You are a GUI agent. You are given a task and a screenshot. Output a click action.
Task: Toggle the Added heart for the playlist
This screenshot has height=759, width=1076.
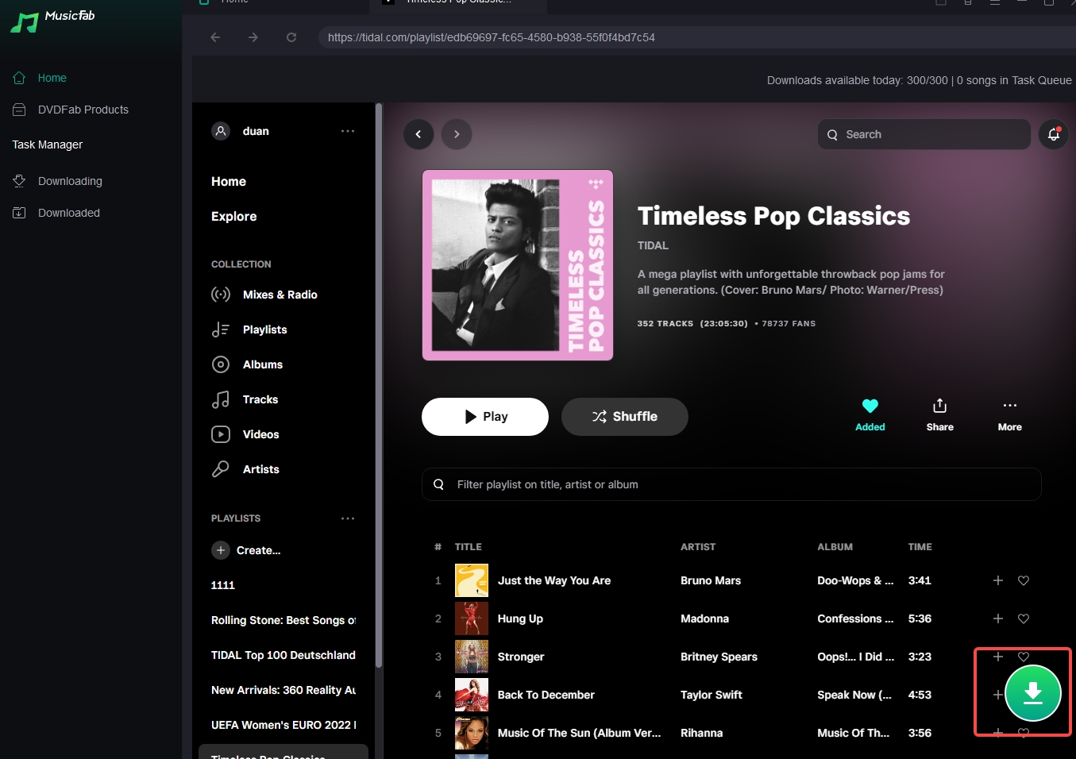(870, 405)
